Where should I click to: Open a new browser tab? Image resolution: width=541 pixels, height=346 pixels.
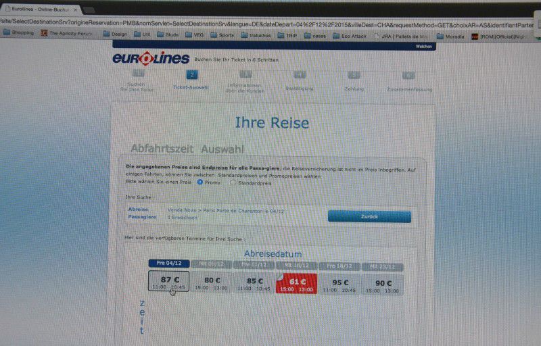point(89,10)
